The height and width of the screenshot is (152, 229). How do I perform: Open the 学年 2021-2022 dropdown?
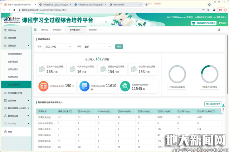point(58,47)
